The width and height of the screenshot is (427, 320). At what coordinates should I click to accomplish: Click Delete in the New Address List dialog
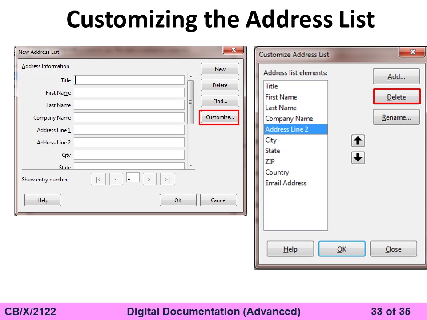(x=220, y=85)
